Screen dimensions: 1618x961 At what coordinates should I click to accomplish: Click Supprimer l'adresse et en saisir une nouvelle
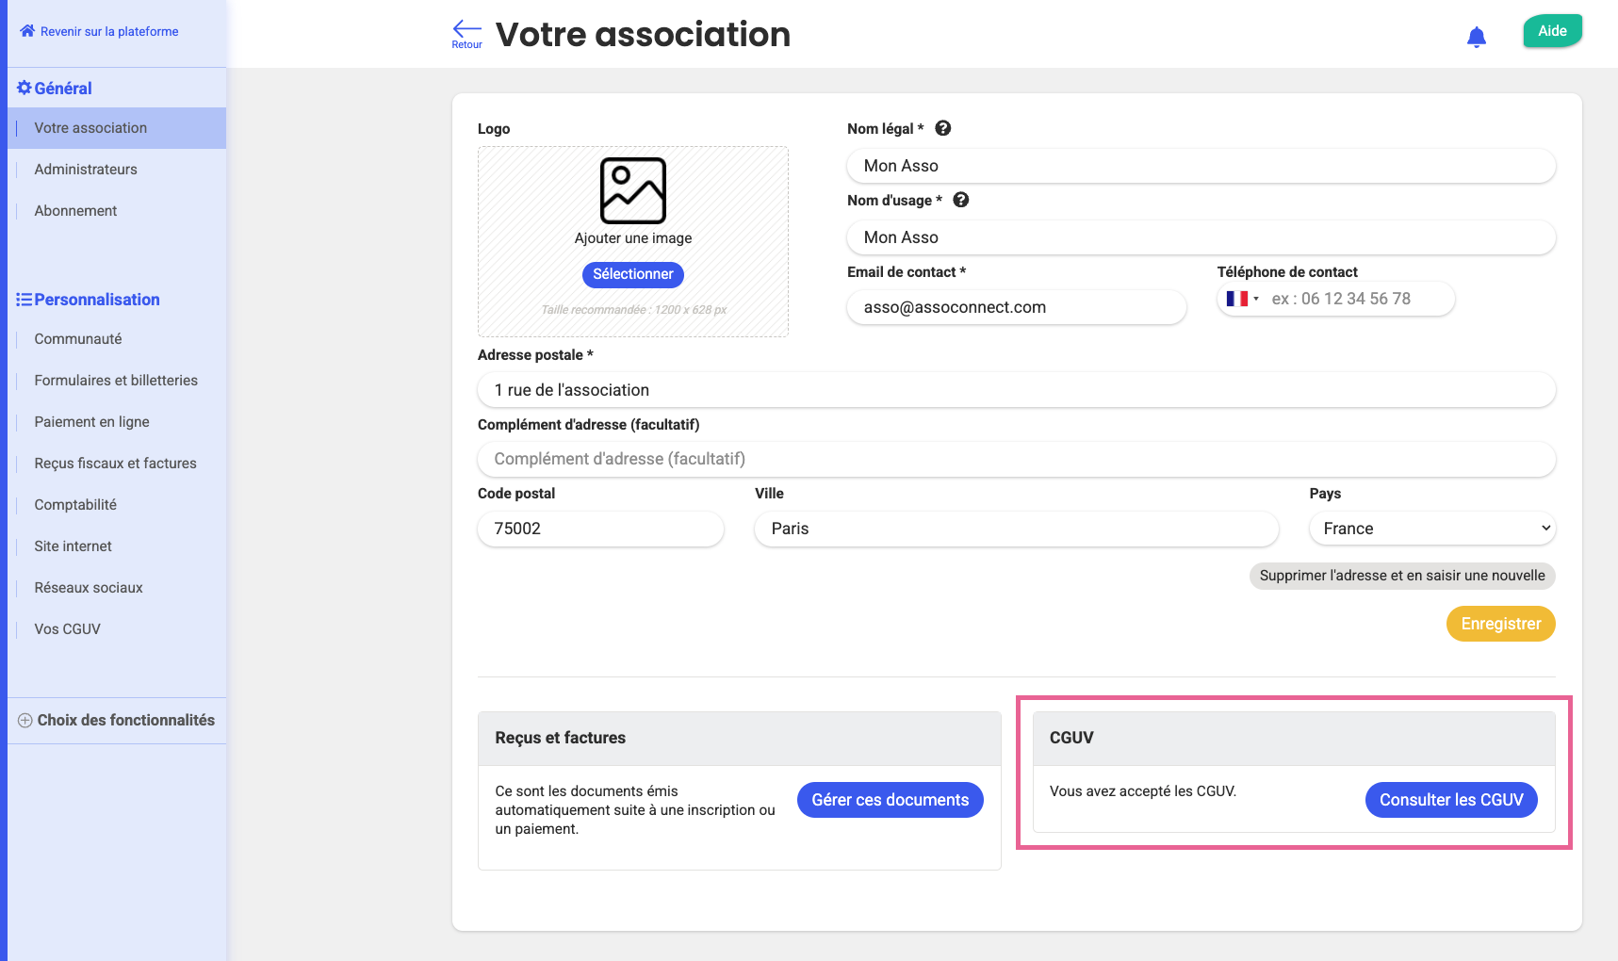click(x=1401, y=576)
